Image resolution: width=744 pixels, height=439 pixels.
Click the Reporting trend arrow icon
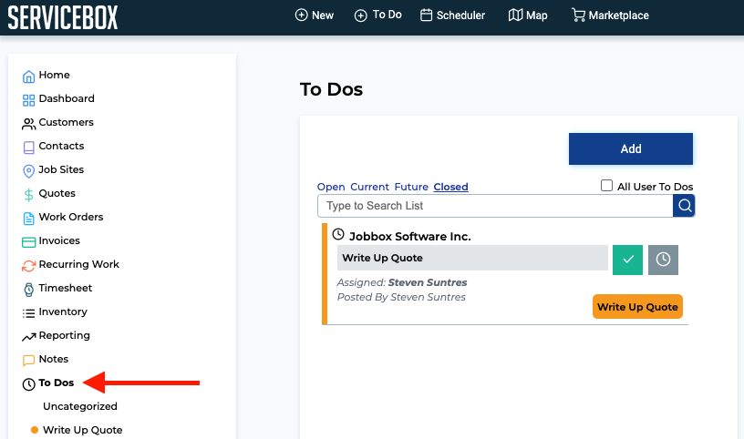pyautogui.click(x=28, y=337)
